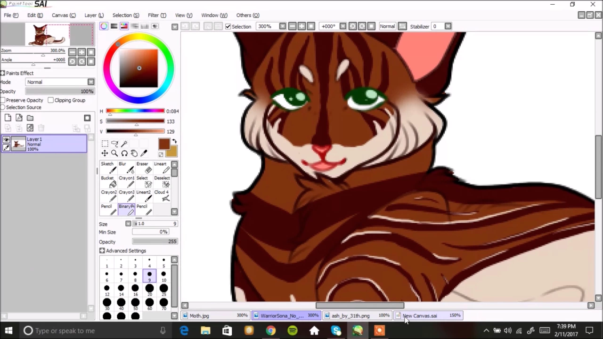Create a new linework layer
Screen dimensions: 603x339
(x=19, y=118)
